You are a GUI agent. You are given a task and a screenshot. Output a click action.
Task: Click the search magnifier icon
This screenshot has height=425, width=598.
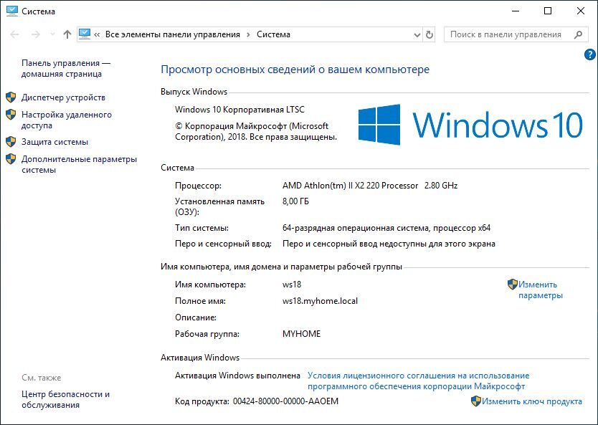click(x=578, y=34)
